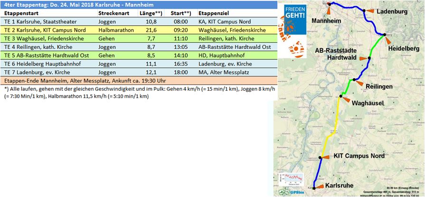Click the orange marker beside Ladenburg
Viewport: 425px width, 197px height.
[370, 11]
